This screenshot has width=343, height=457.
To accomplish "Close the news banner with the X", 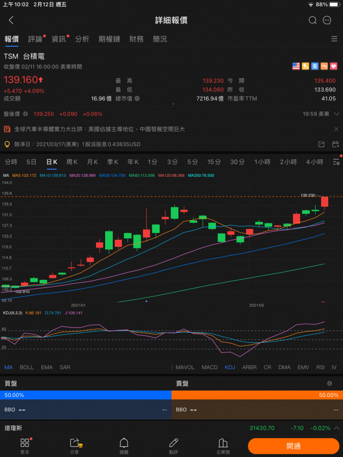I will (336, 129).
